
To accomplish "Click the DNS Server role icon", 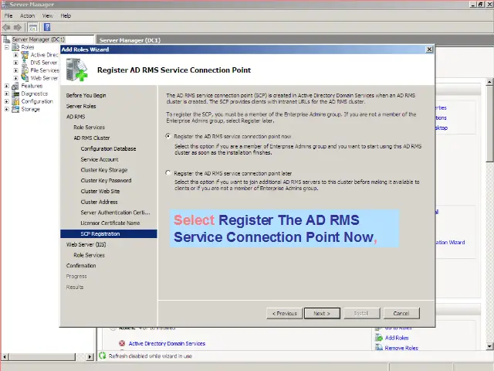I will 25,63.
